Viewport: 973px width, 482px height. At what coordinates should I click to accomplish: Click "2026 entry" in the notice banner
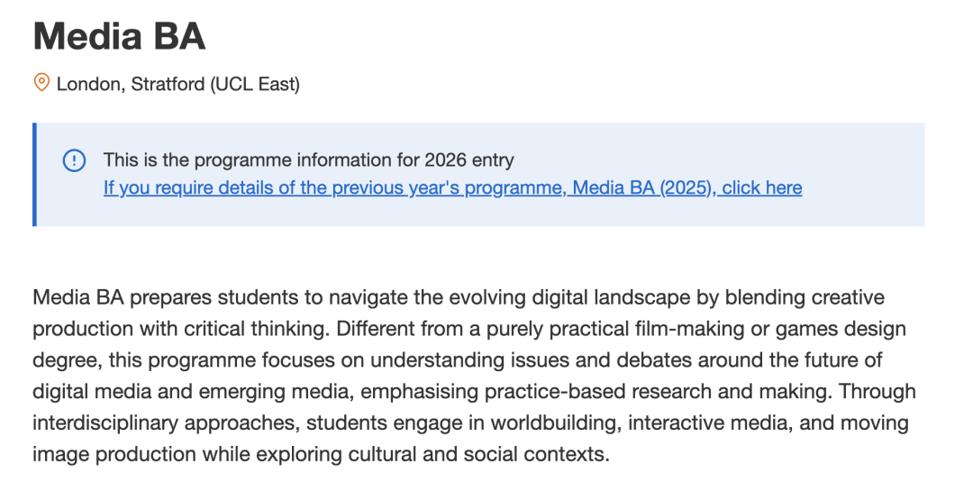point(469,160)
